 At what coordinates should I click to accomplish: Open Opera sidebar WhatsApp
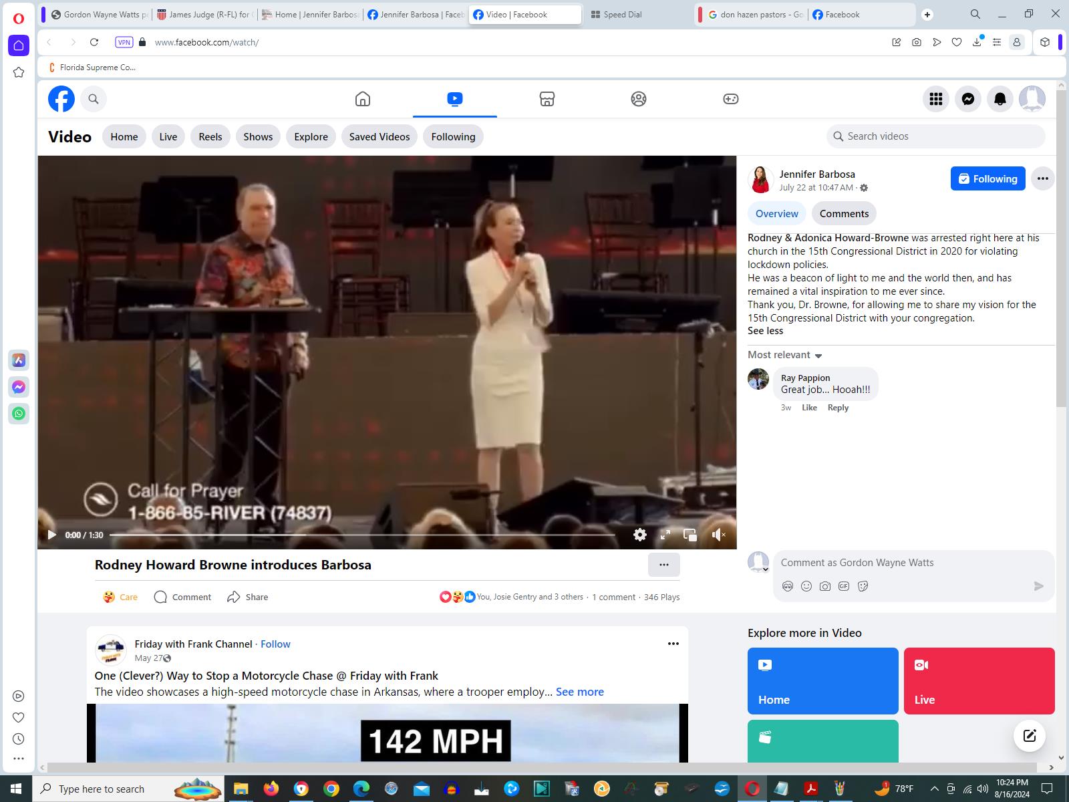click(x=19, y=414)
